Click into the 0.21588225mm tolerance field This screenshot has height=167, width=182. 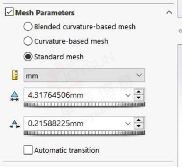point(74,123)
